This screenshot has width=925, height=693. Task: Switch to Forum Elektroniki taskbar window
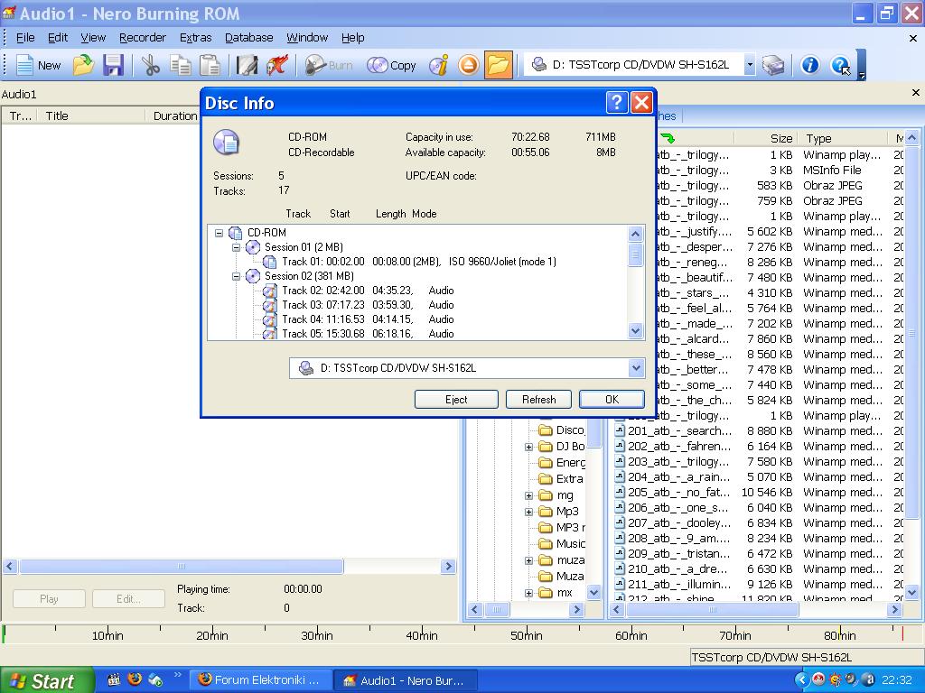(x=259, y=680)
